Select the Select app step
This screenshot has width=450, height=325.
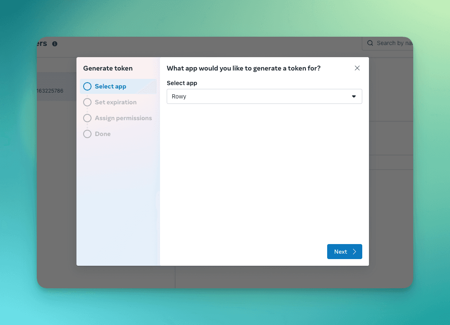(118, 86)
